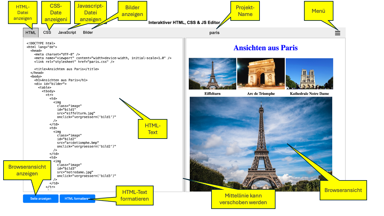Switch to the HTML tab
The image size is (384, 216).
[31, 33]
